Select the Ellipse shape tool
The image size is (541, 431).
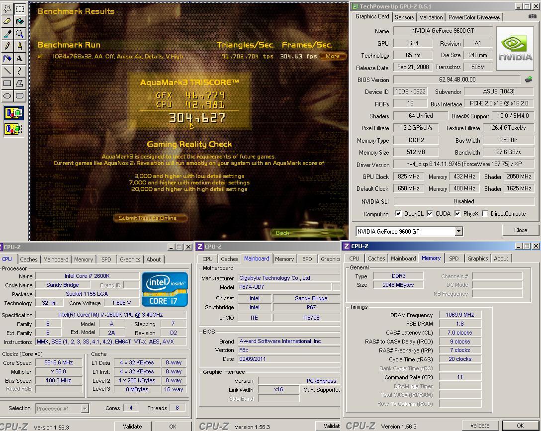click(7, 95)
